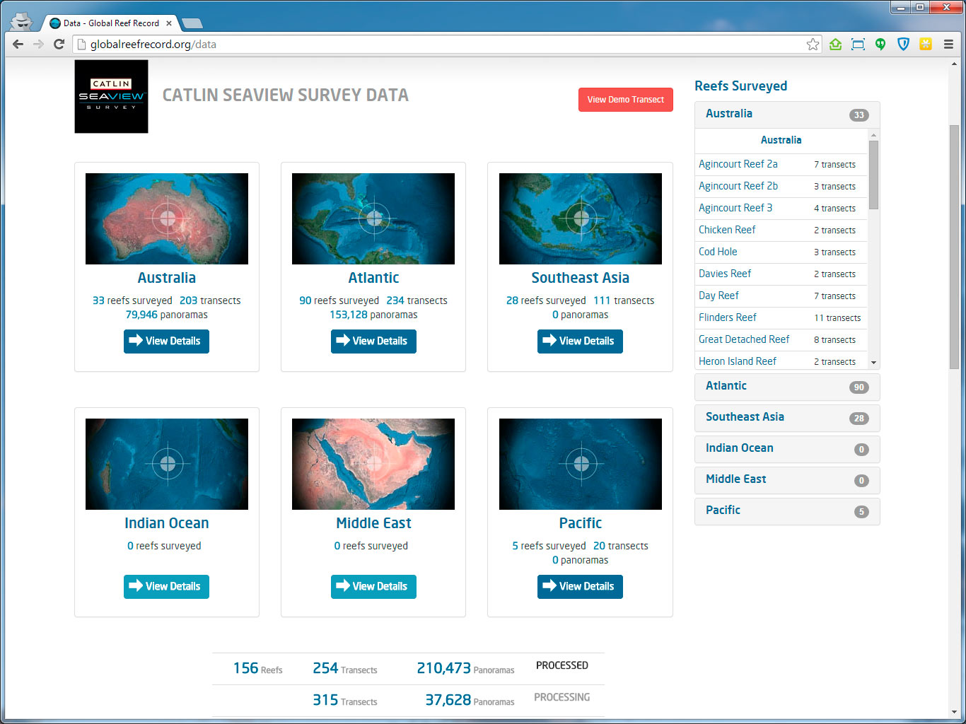Click the Southeast Asia card title
The height and width of the screenshot is (724, 966).
[x=581, y=278]
